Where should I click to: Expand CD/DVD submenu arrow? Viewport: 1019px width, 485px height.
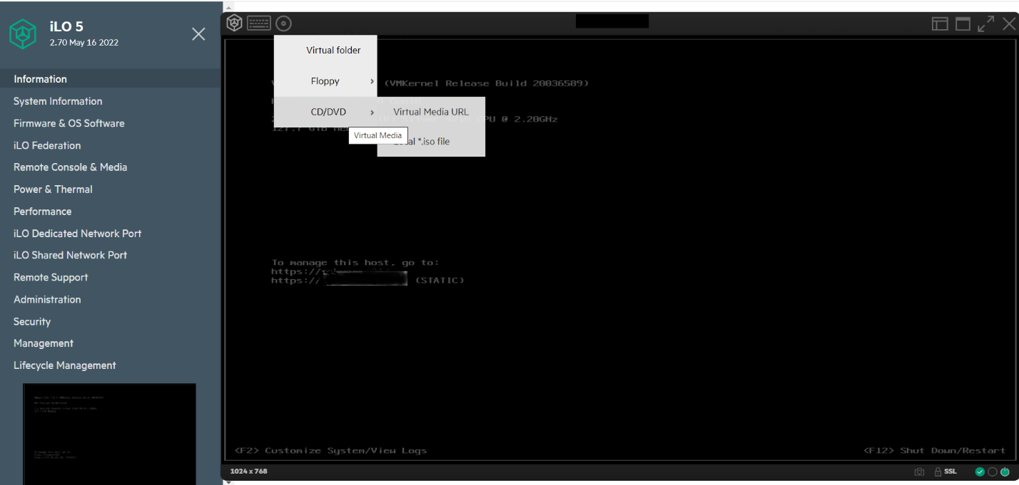[372, 113]
